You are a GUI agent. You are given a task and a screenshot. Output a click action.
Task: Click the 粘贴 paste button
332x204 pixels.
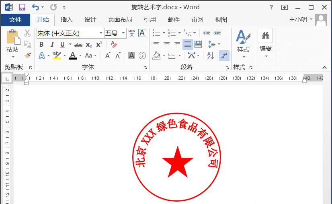click(12, 44)
